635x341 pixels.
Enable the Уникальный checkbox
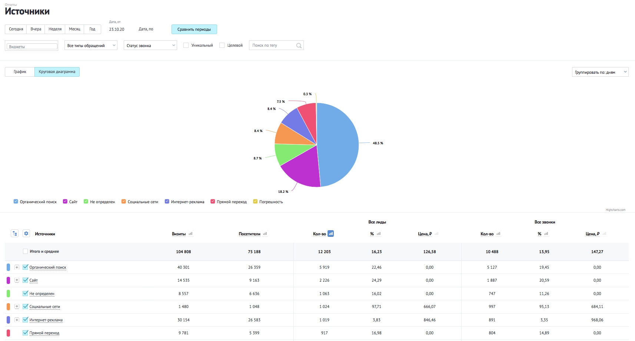(x=186, y=45)
